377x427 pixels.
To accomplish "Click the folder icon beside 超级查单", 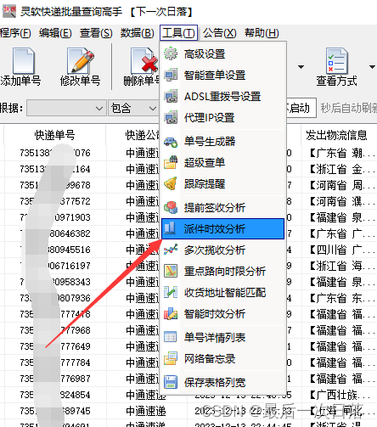I will point(171,162).
